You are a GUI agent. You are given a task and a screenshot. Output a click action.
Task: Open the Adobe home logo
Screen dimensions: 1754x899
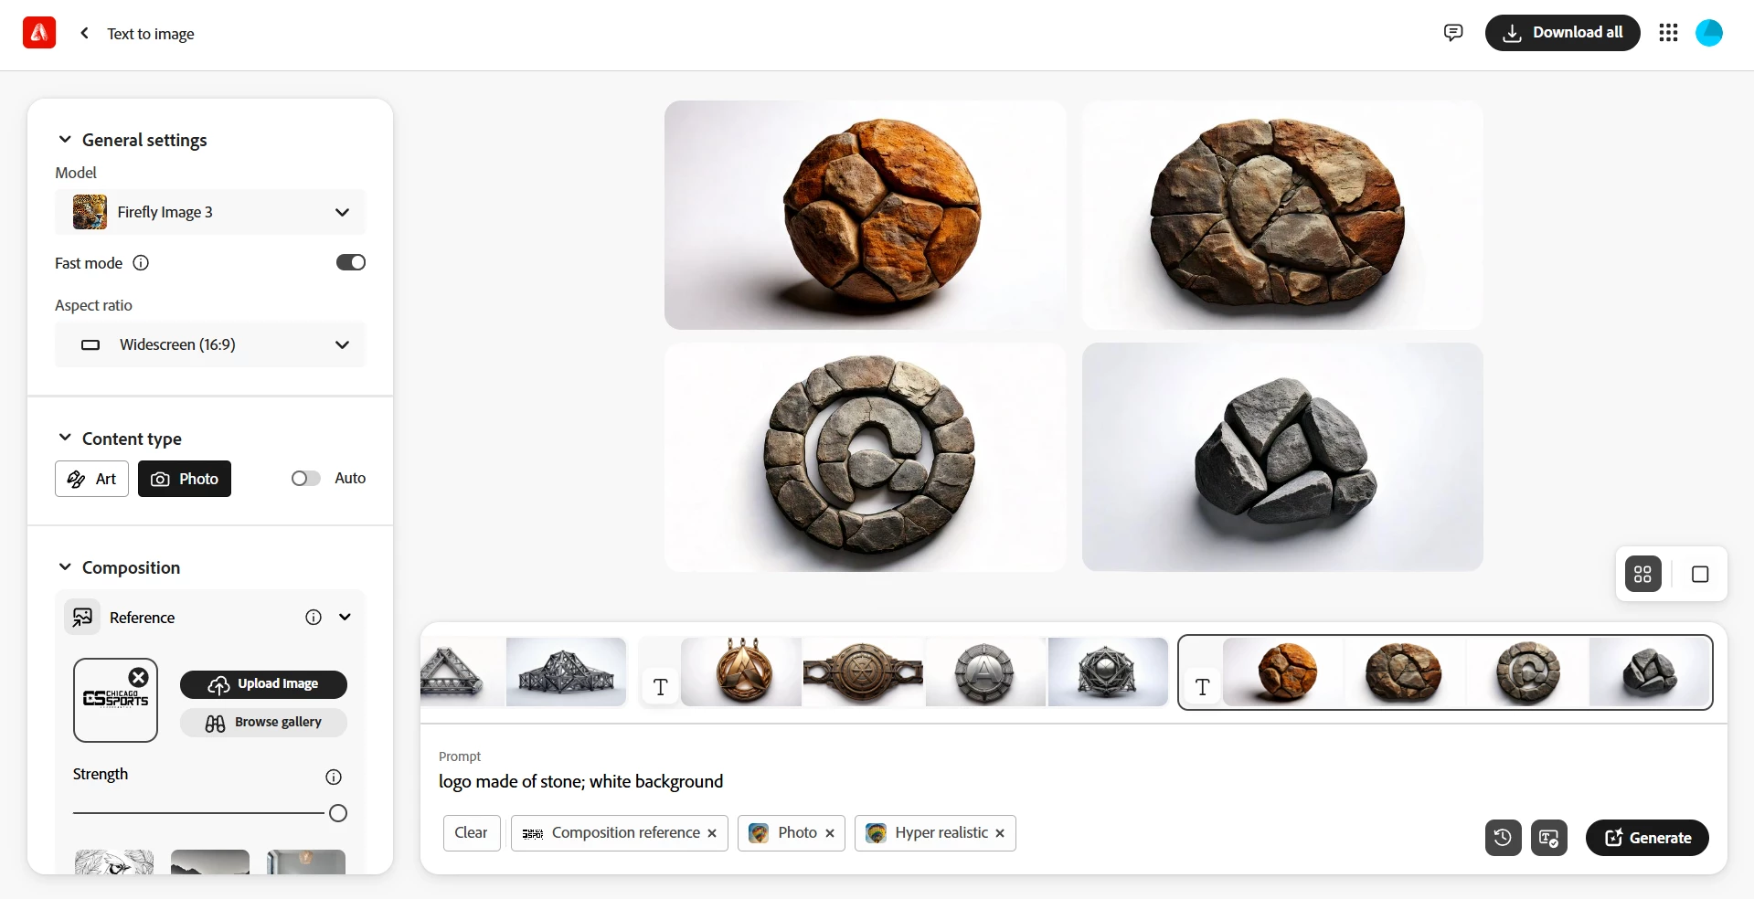[x=39, y=33]
